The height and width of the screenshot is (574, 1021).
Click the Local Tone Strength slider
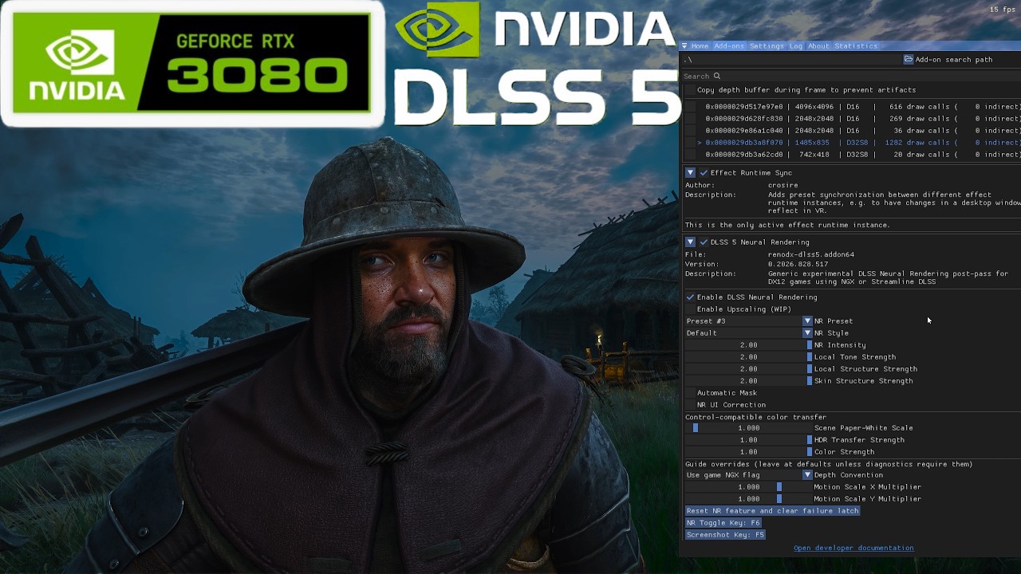[x=748, y=357]
